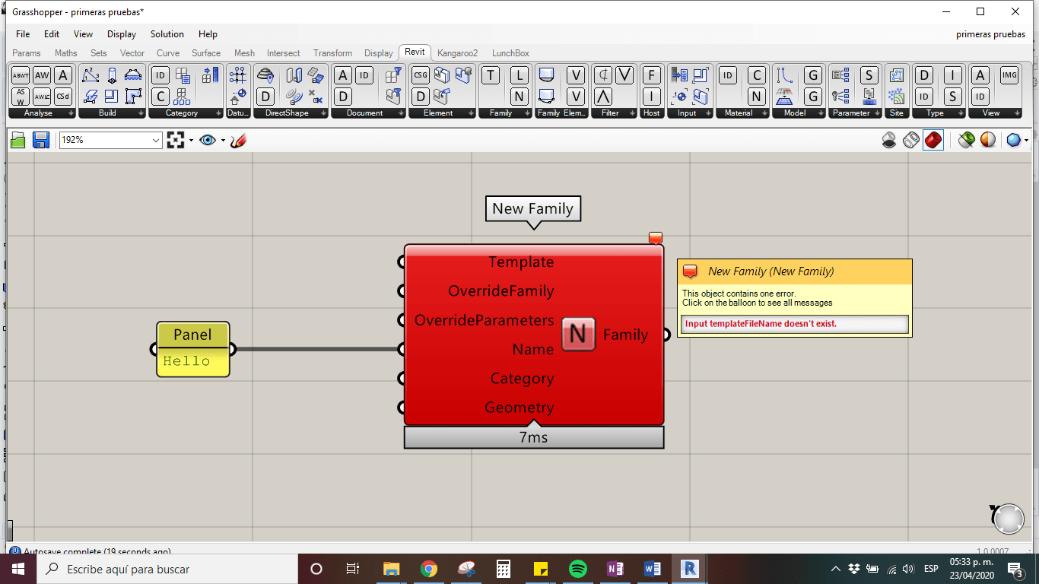Viewport: 1039px width, 584px height.
Task: Open Google Chrome from the Windows taskbar
Action: 429,569
